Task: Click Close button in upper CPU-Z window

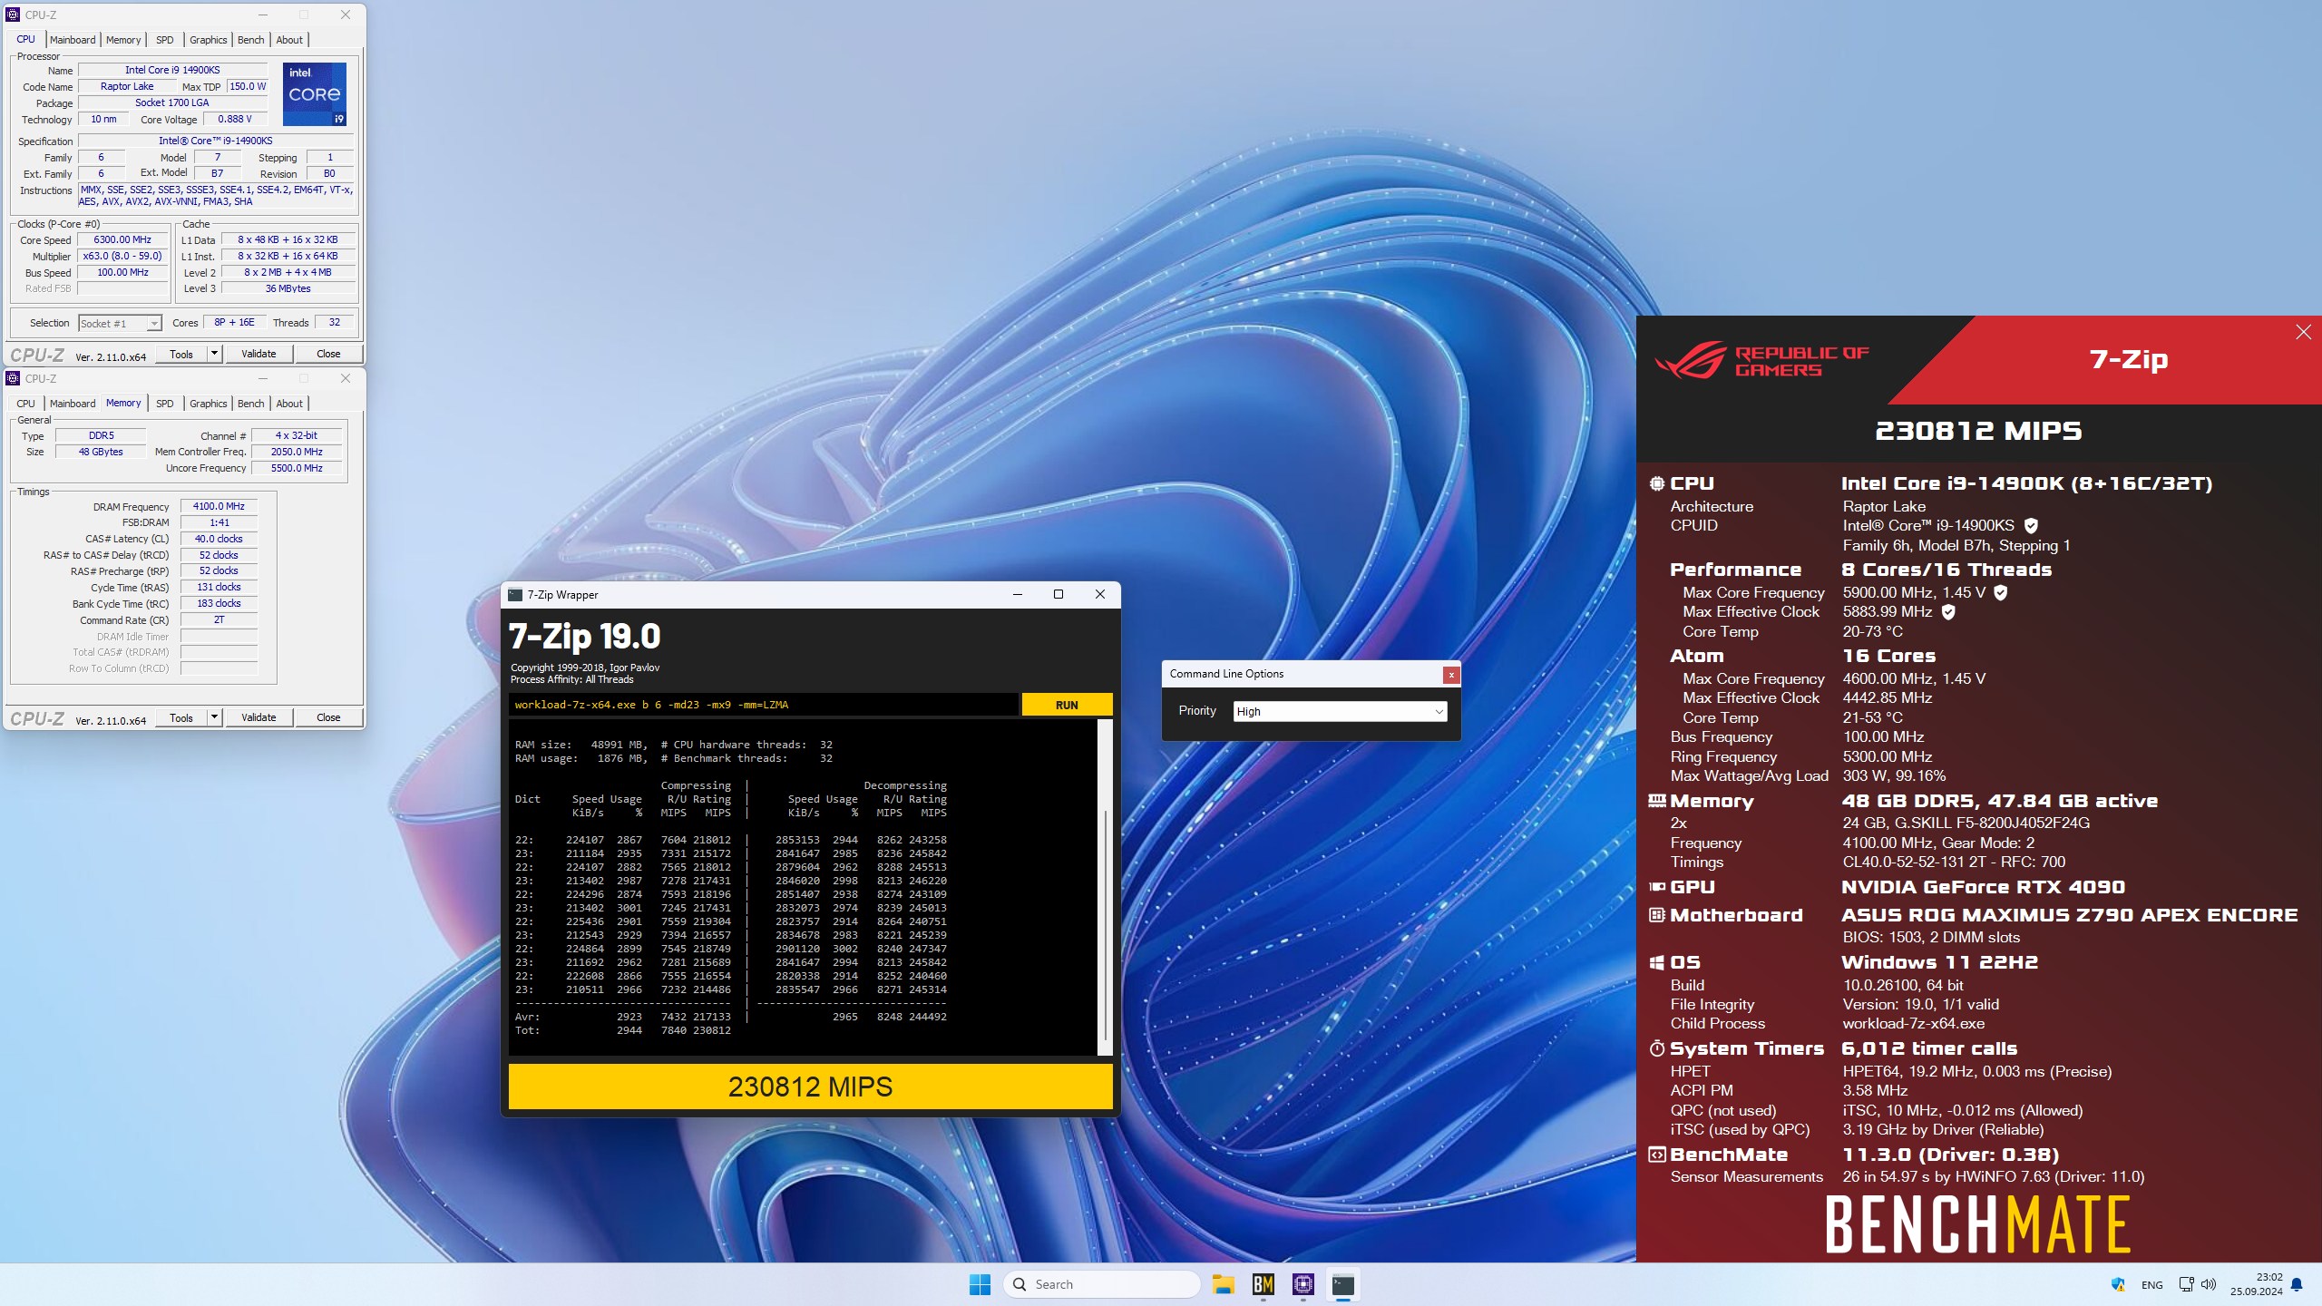Action: pos(328,354)
